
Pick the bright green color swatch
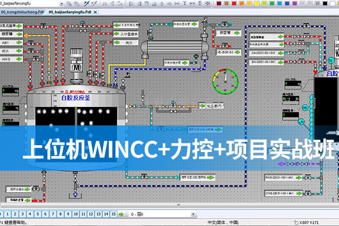pos(272,3)
